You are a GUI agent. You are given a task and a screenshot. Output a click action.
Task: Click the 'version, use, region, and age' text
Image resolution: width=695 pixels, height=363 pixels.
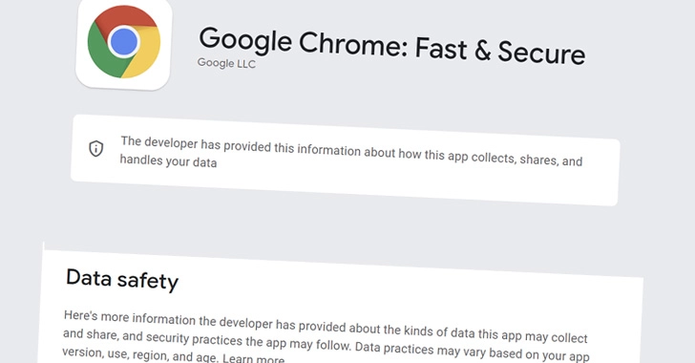[140, 355]
